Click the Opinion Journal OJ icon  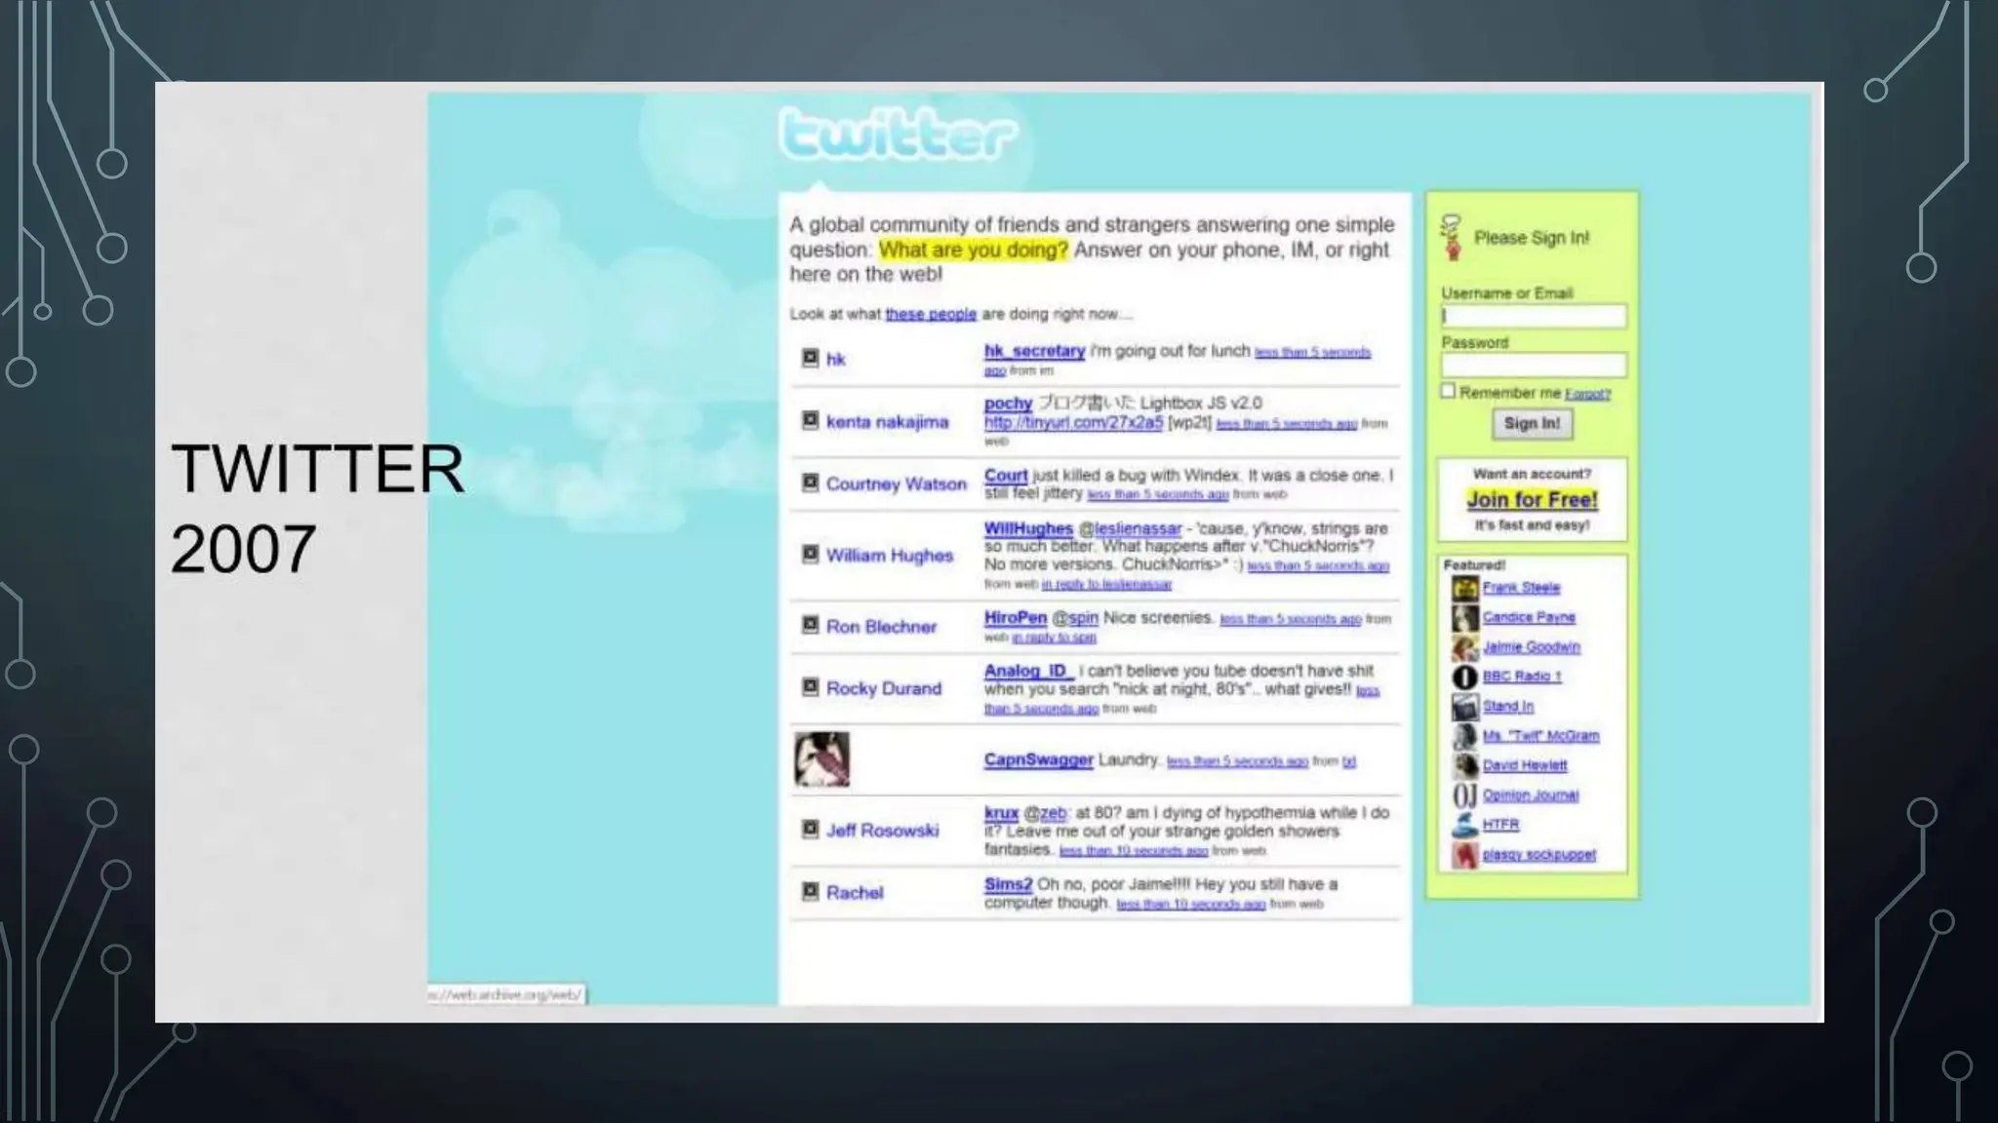click(x=1464, y=795)
